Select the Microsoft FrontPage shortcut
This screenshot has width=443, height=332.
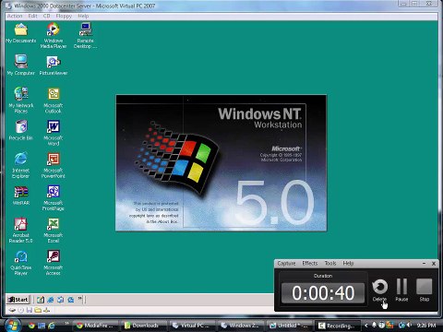click(x=54, y=197)
